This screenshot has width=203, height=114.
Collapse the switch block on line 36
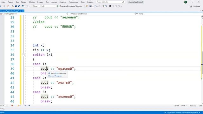point(23,55)
